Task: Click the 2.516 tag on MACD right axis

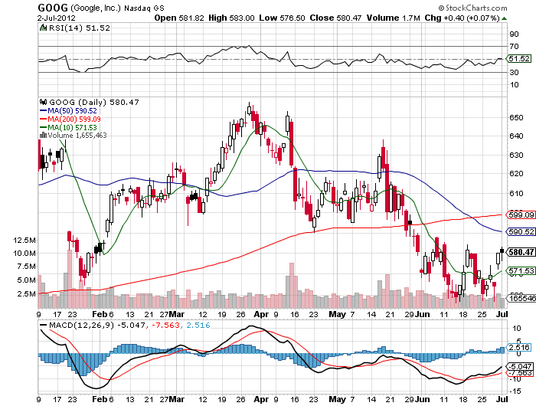Action: pos(519,347)
